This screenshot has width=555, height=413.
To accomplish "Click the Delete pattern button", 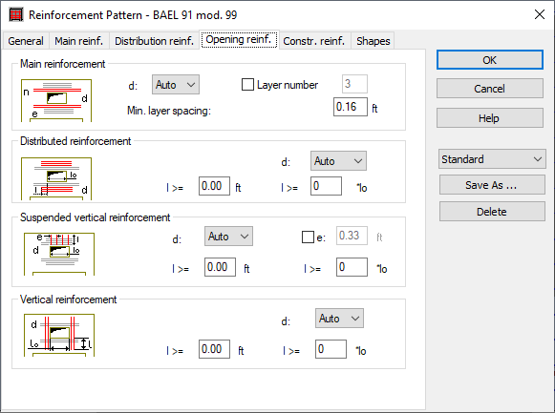I will click(492, 212).
